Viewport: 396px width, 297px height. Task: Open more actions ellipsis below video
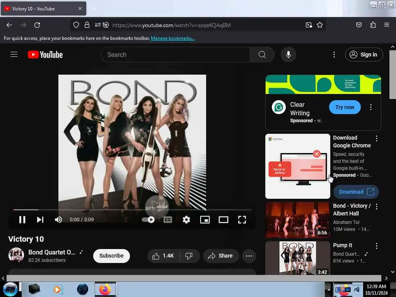(x=249, y=256)
